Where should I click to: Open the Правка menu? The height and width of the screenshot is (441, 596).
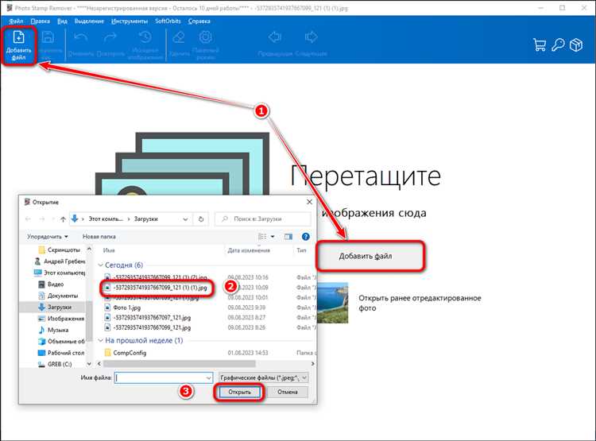point(41,21)
